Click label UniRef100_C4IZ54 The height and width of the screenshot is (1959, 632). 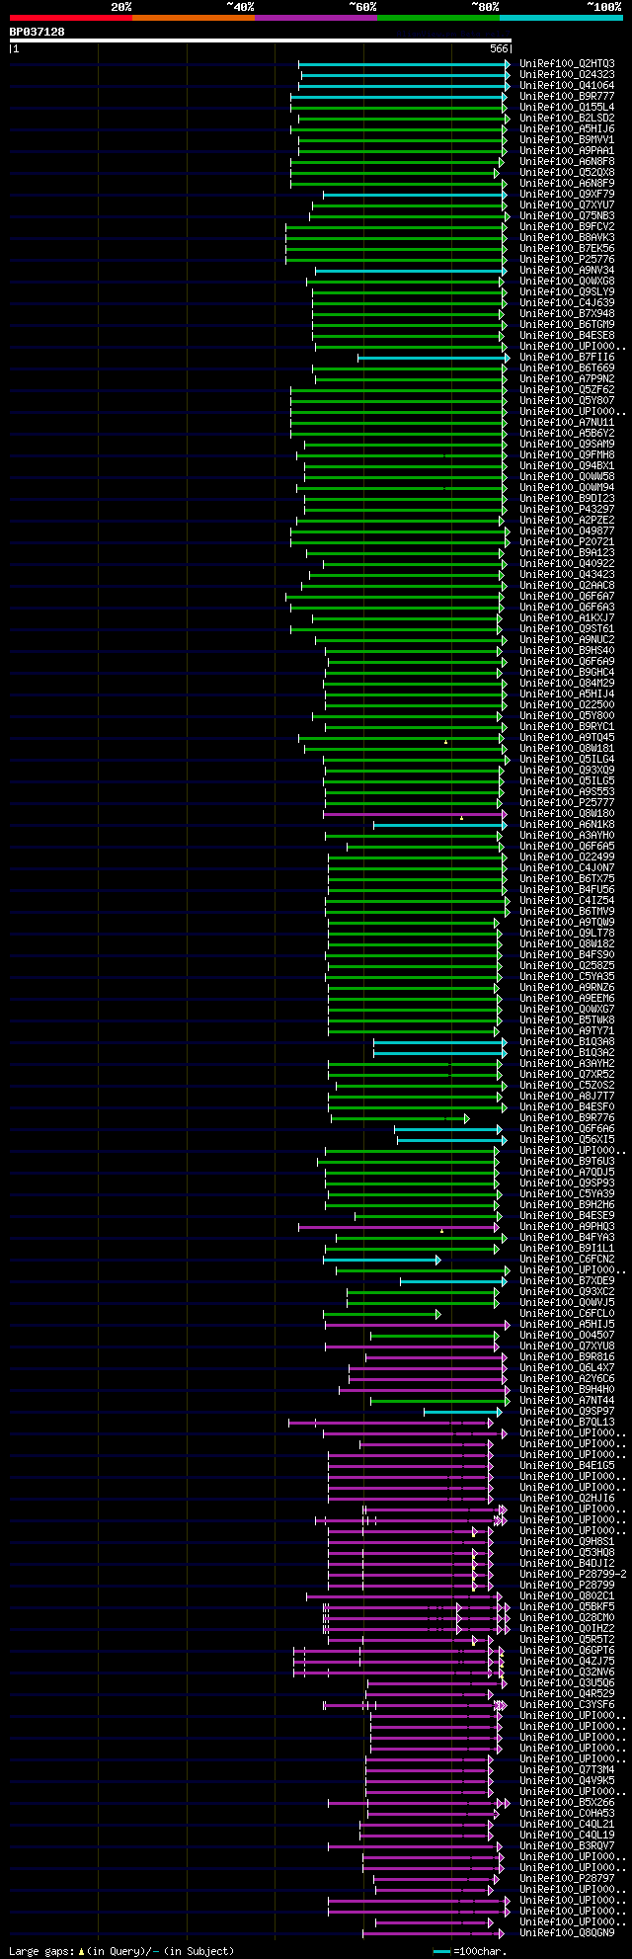click(567, 901)
